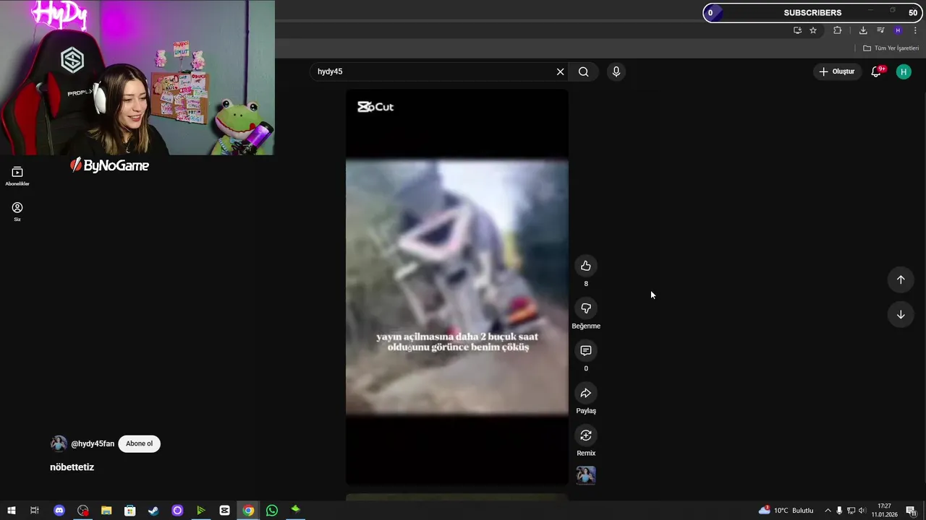Open the YouTube account avatar menu
This screenshot has height=520, width=926.
pyautogui.click(x=904, y=71)
